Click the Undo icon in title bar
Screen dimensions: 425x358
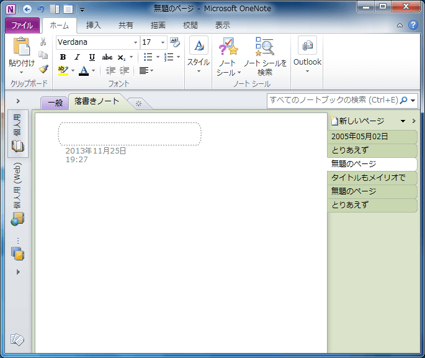point(40,9)
